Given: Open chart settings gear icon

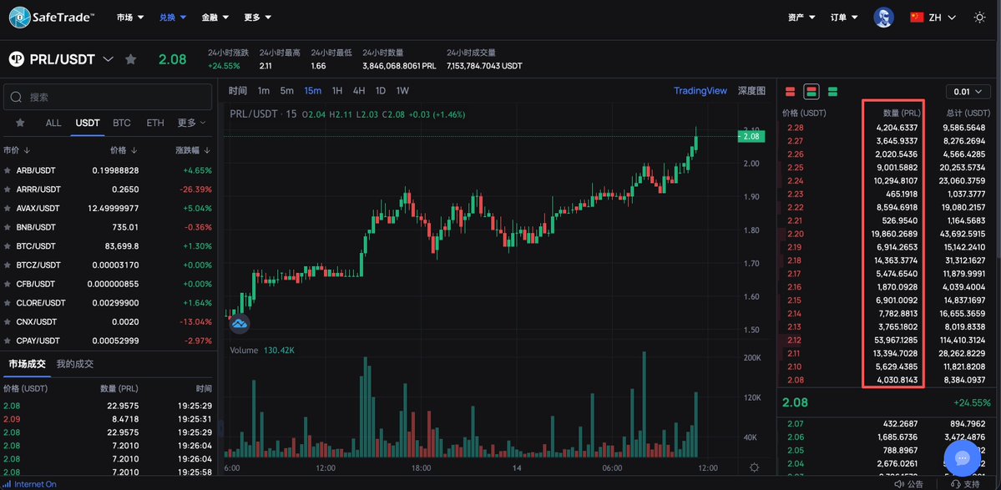Looking at the screenshot, I should point(754,467).
